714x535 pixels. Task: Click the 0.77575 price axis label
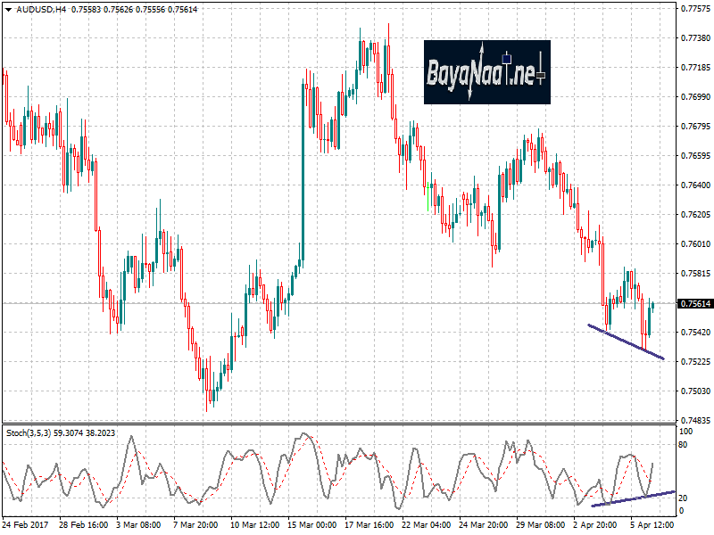pos(695,9)
